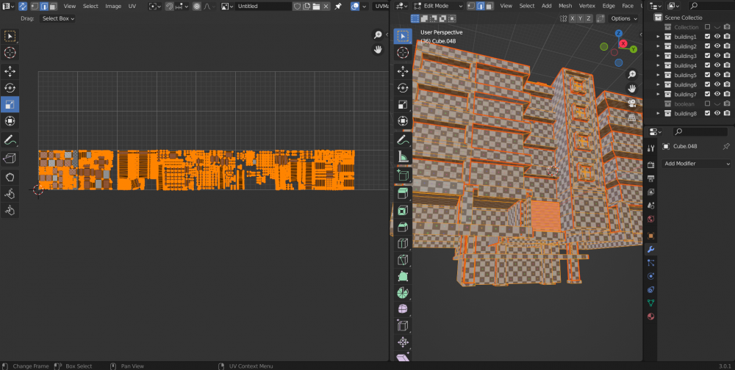Select the Grab tool in UV editor
Image resolution: width=735 pixels, height=370 pixels.
click(x=10, y=177)
